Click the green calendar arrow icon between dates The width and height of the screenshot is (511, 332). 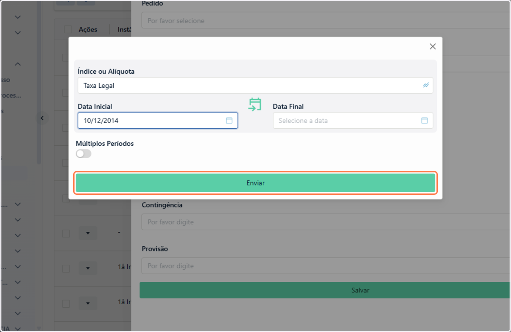tap(255, 104)
